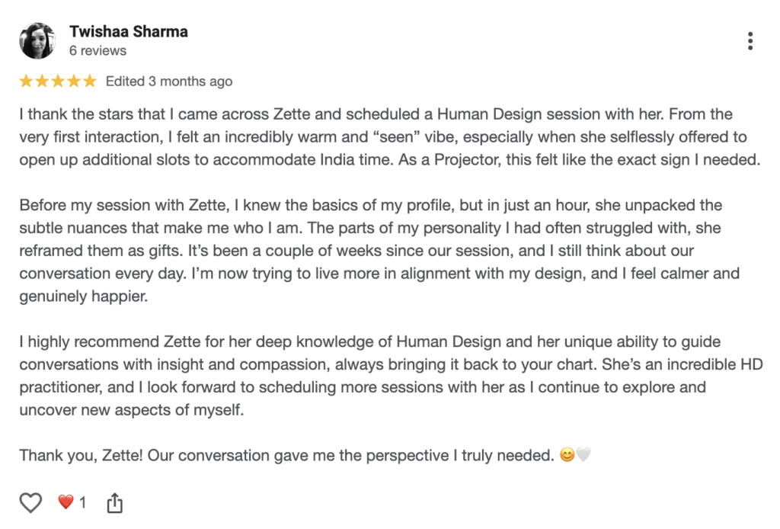The image size is (780, 529).
Task: Click the share review icon
Action: 114,502
